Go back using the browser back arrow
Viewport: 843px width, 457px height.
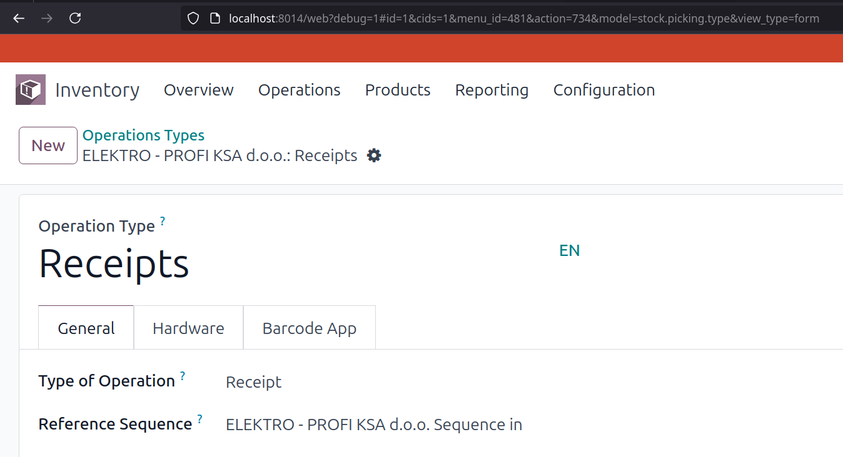point(19,18)
